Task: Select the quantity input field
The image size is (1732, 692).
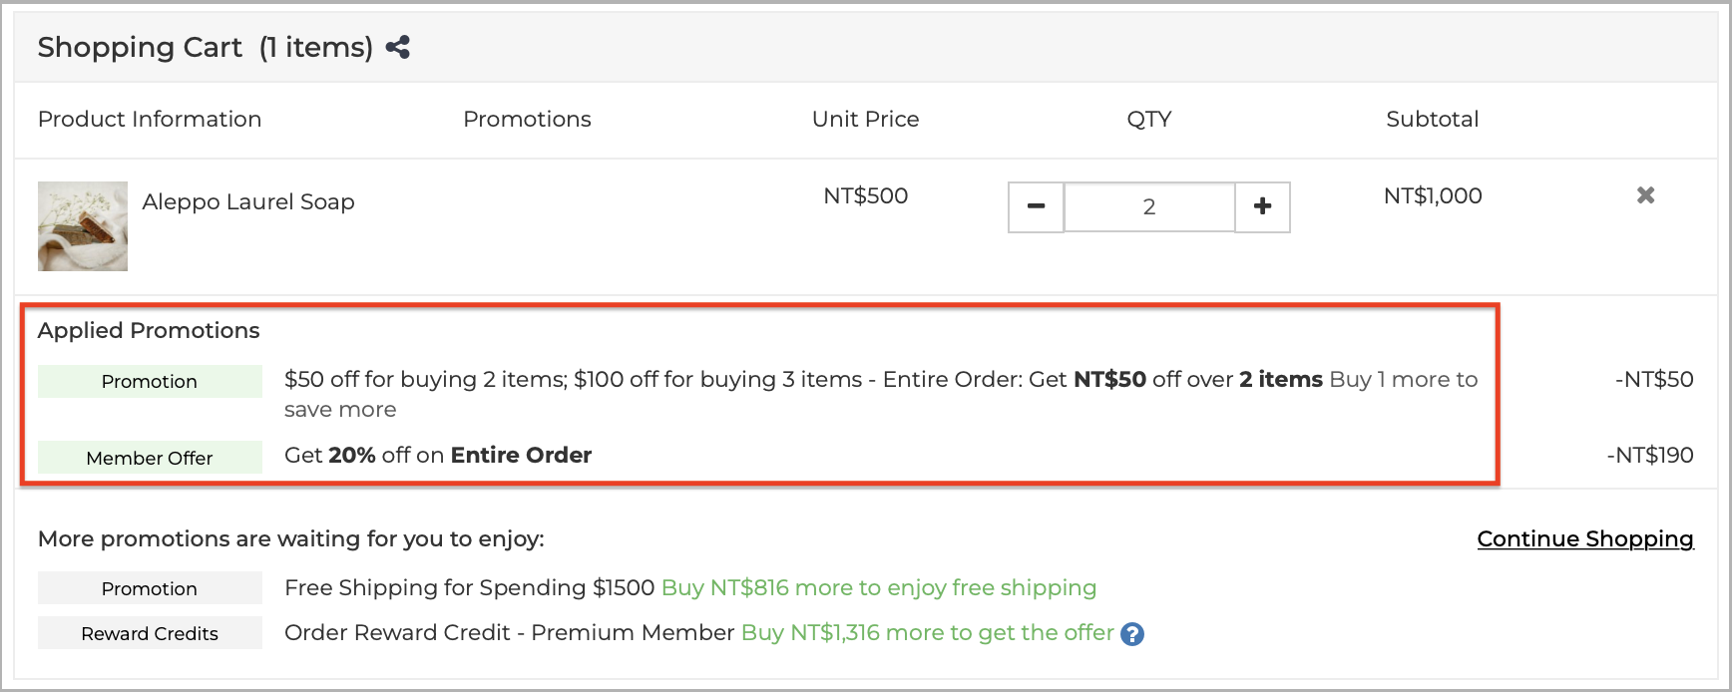Action: point(1149,206)
